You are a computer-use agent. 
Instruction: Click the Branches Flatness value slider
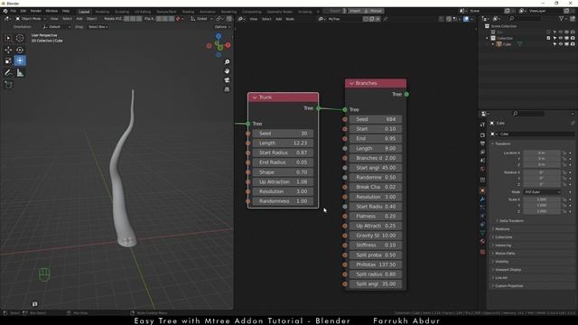pos(376,217)
